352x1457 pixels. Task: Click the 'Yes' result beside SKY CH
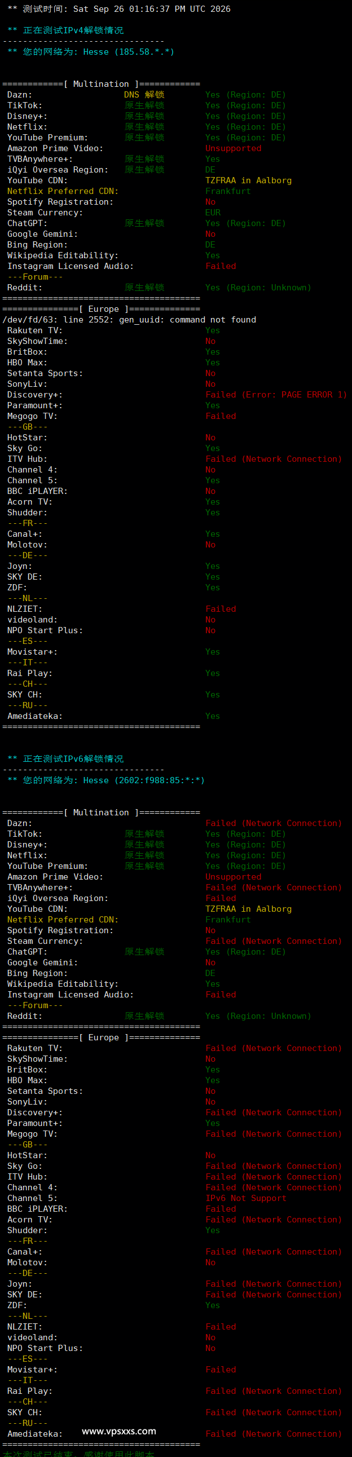(213, 695)
